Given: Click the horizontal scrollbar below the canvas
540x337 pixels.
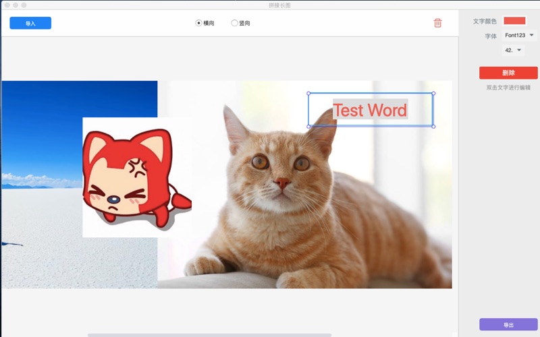Looking at the screenshot, I should point(209,334).
